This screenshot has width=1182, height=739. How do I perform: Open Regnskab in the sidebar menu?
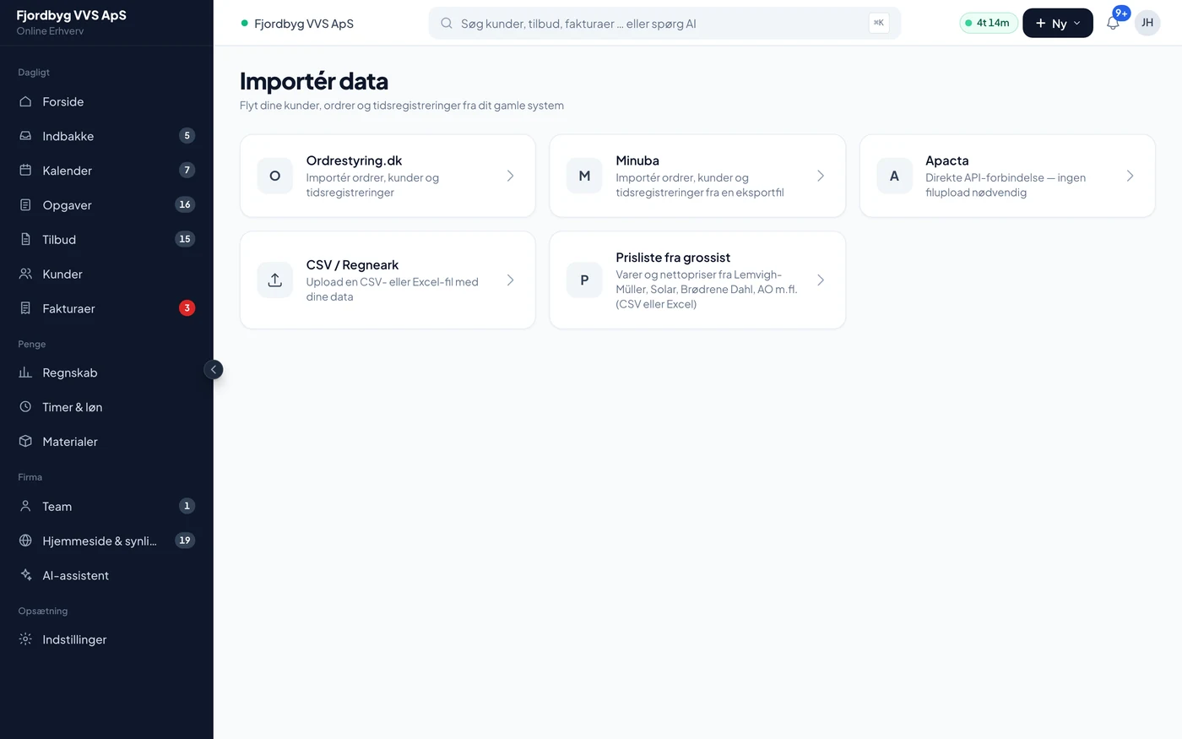[x=106, y=372]
